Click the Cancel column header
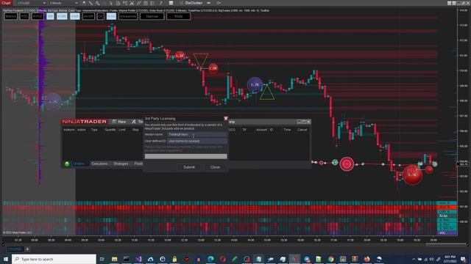 click(302, 130)
